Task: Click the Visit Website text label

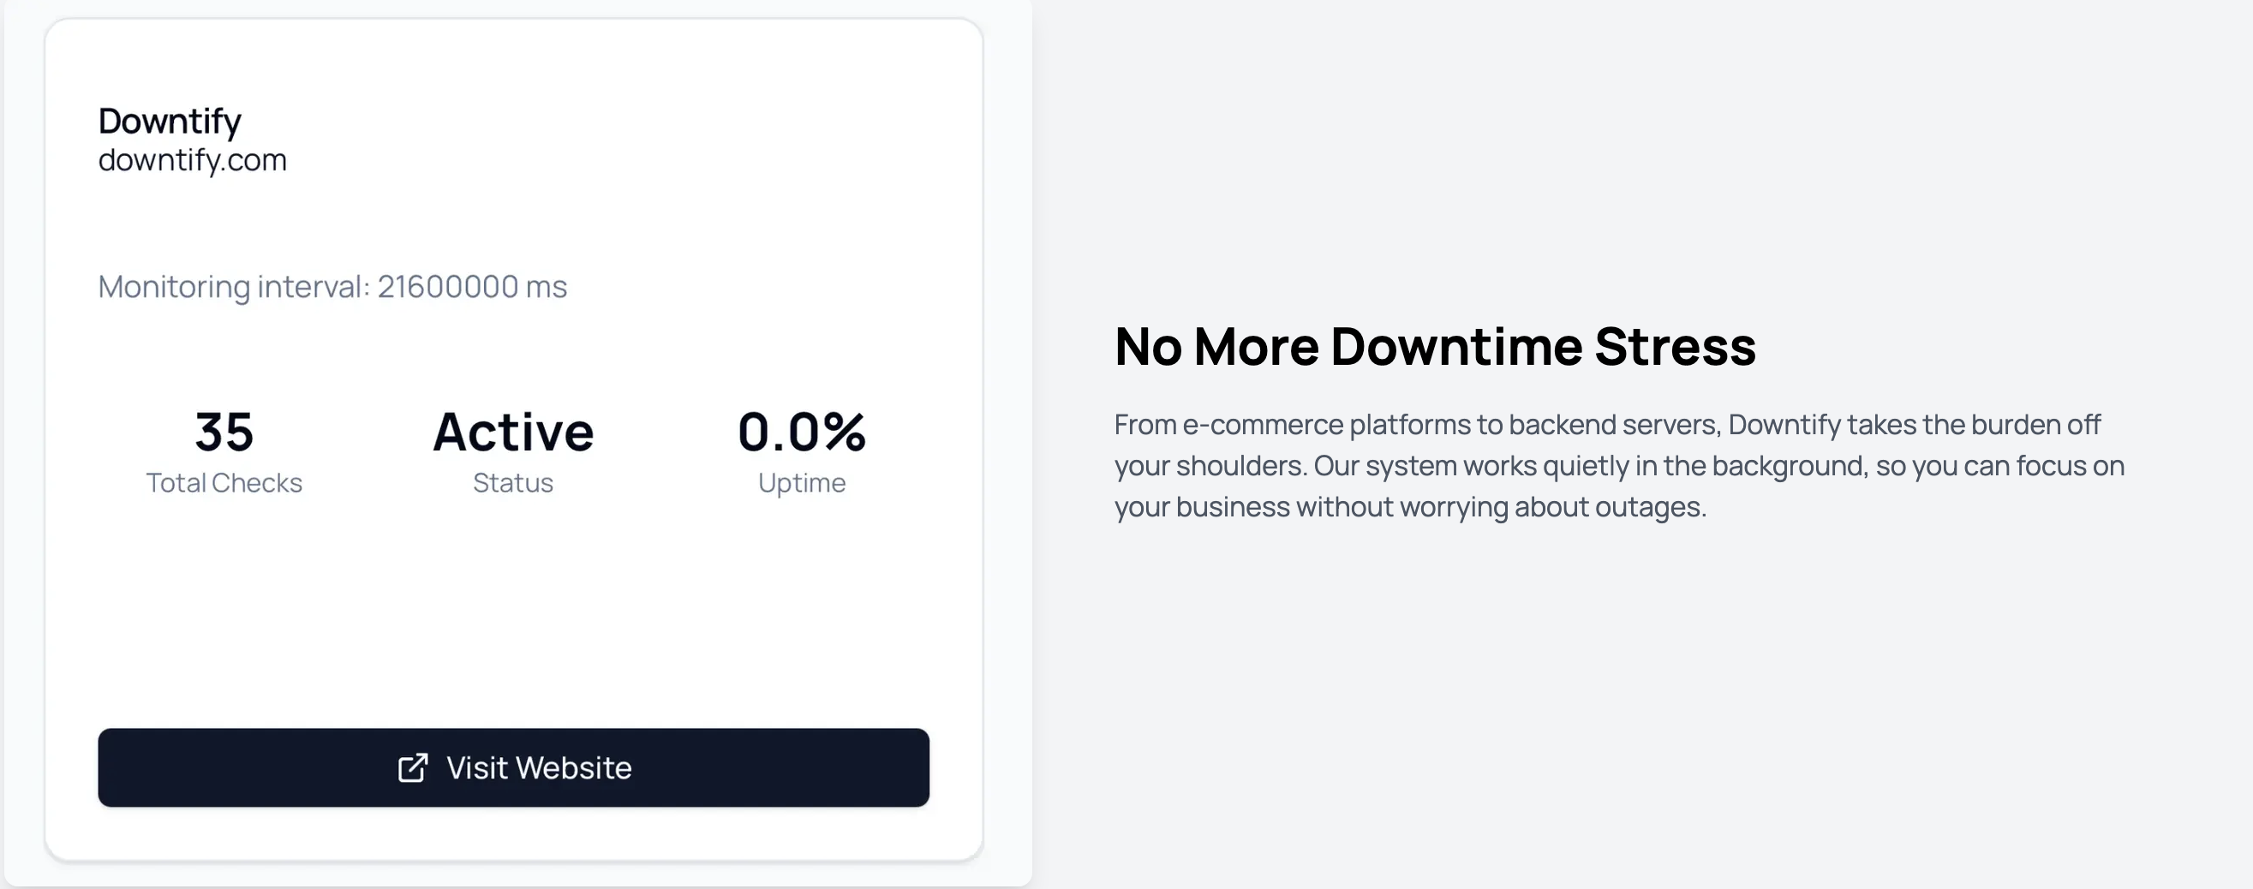Action: tap(539, 767)
